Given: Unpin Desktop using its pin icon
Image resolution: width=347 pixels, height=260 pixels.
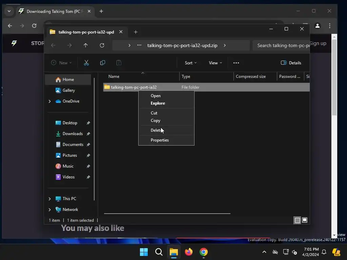Looking at the screenshot, I should point(88,123).
